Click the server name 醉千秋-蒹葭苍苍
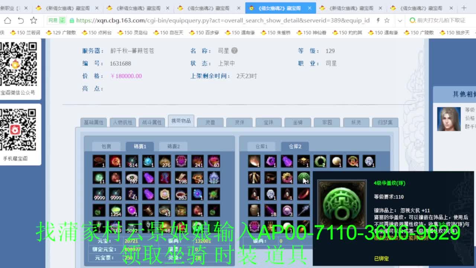The height and width of the screenshot is (268, 476). click(132, 51)
